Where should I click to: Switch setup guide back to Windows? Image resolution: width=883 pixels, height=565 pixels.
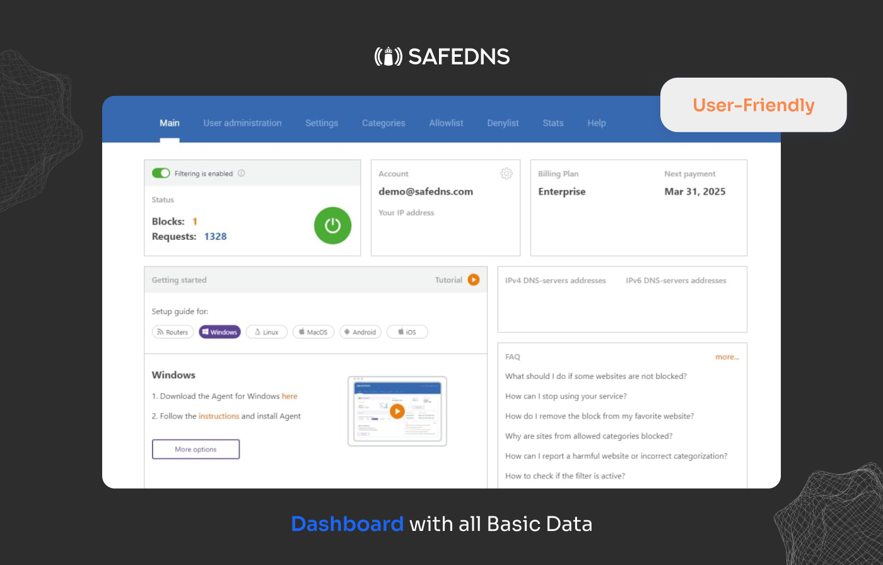219,331
